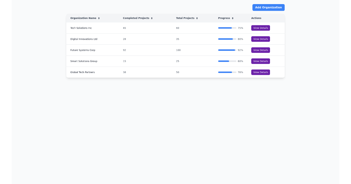Click the sort icon beside Total Projects
The height and width of the screenshot is (184, 351).
197,18
